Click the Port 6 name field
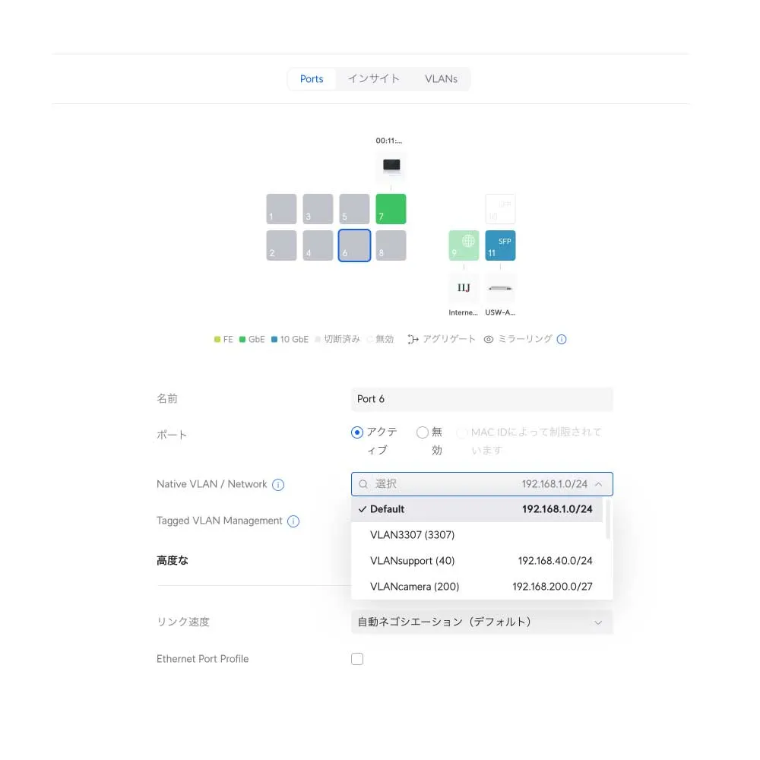 [482, 399]
